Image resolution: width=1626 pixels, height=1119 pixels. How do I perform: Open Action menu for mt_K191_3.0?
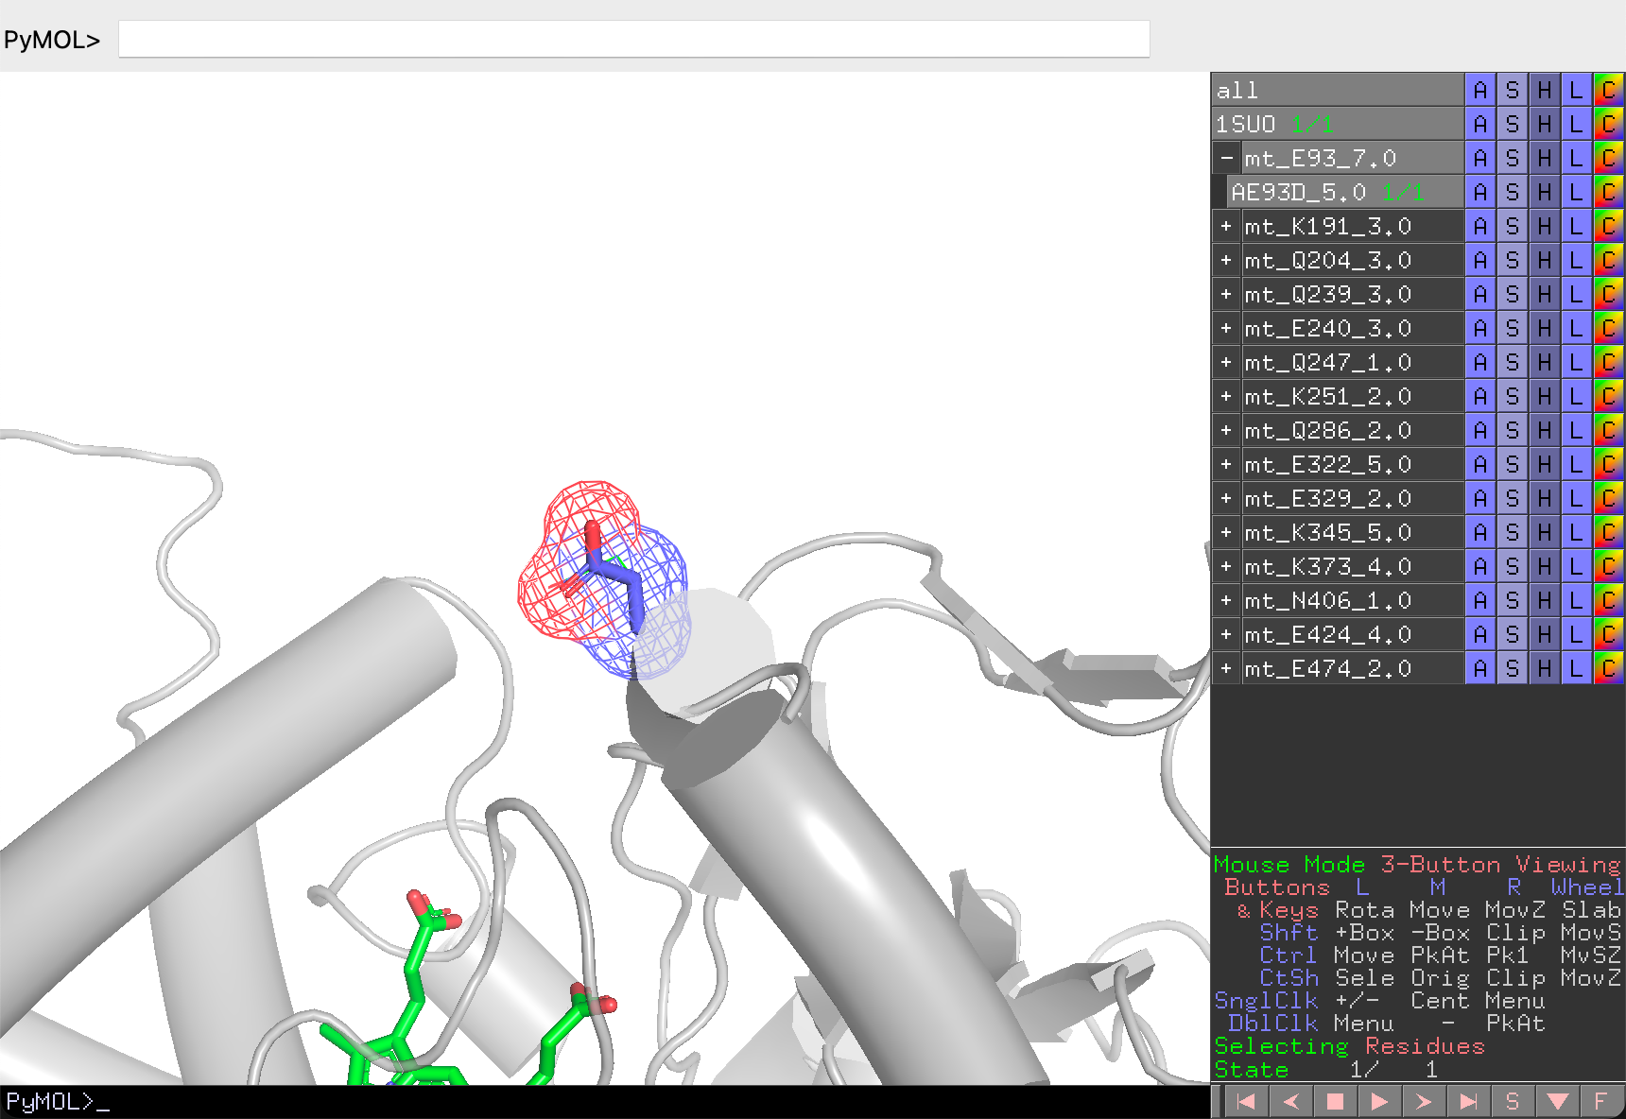click(x=1480, y=226)
